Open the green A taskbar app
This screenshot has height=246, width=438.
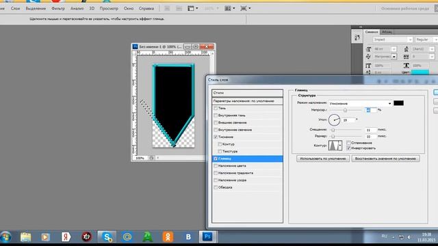click(148, 237)
